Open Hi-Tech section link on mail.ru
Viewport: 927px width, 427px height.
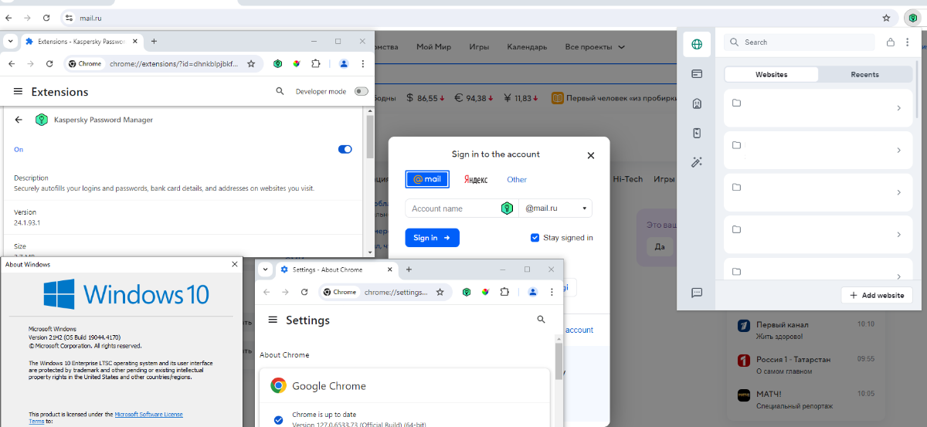[627, 179]
